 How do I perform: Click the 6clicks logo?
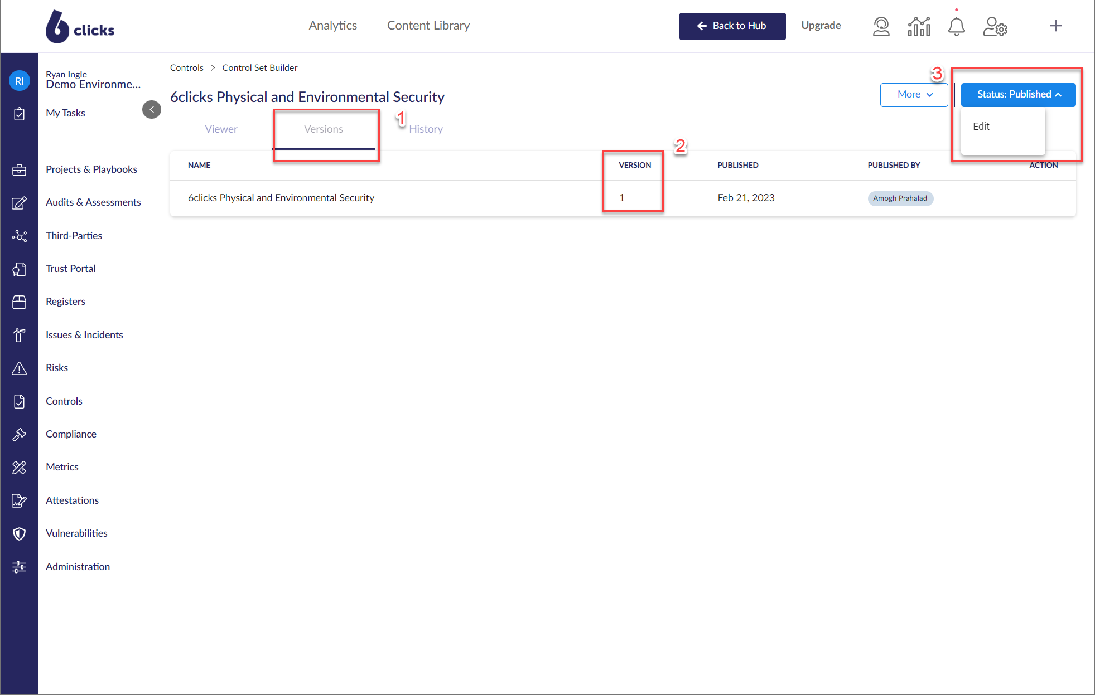point(80,26)
